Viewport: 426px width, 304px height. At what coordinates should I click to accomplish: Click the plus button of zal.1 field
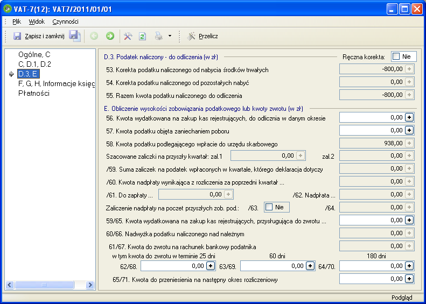tap(301, 156)
